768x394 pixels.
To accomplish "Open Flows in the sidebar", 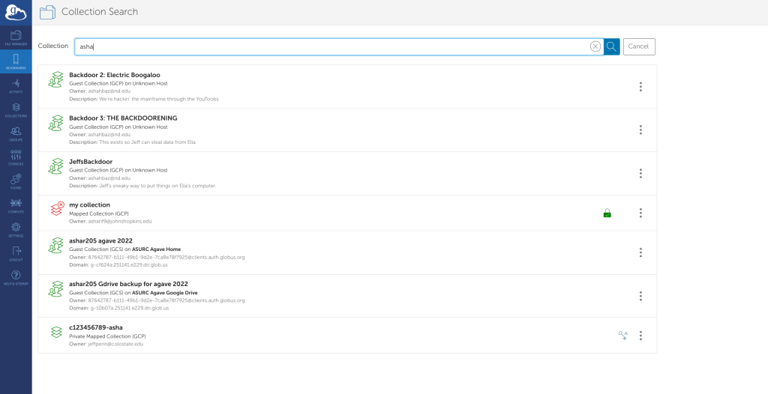I will (16, 181).
